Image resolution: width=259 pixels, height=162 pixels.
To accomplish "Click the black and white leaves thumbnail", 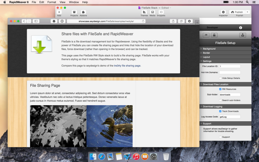I will [58, 126].
